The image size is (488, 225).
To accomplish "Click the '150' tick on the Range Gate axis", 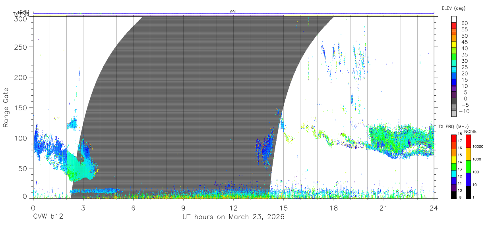I will click(21, 108).
